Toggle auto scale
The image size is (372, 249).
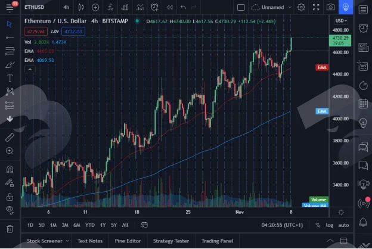343,225
